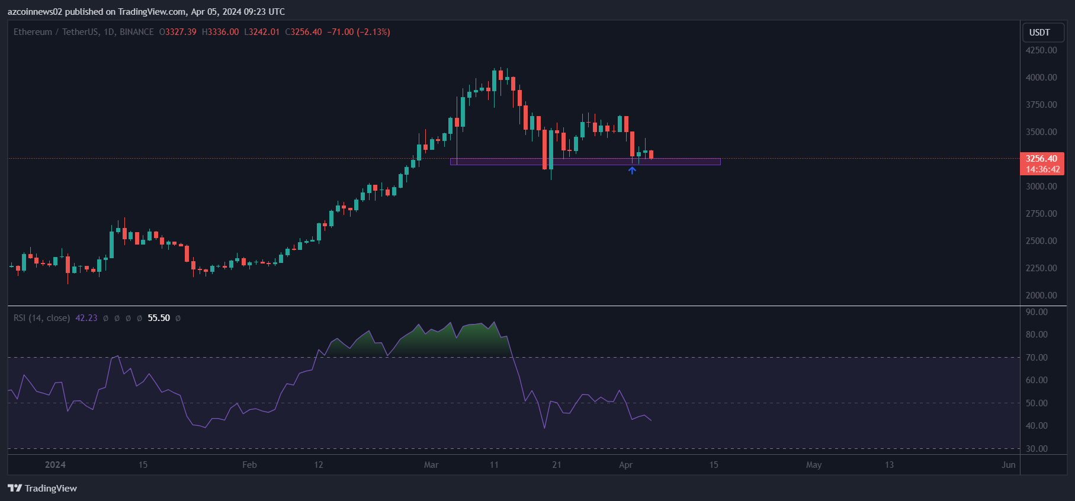This screenshot has height=501, width=1075.
Task: Click the 21 date label on time axis
Action: (557, 465)
